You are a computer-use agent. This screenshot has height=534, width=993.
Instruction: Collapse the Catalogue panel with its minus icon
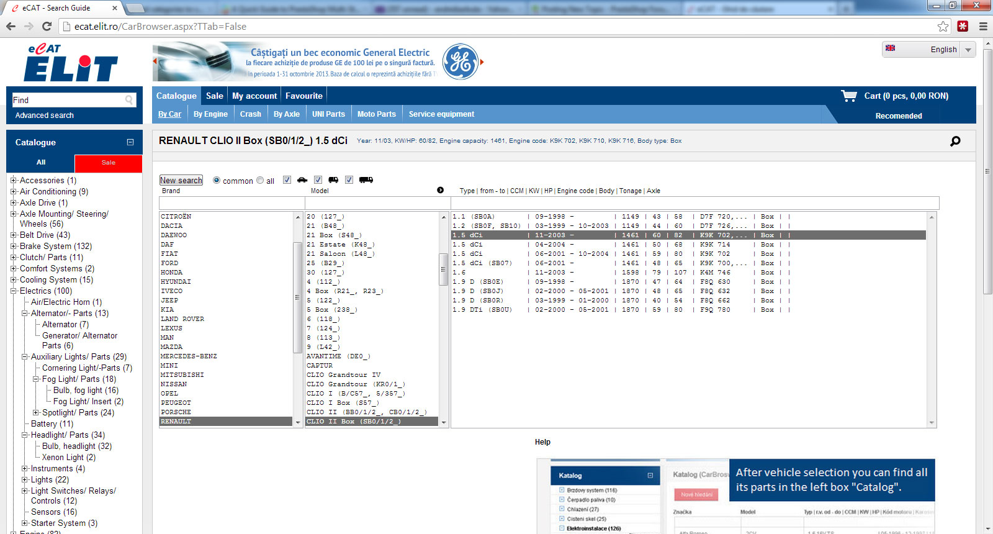130,142
